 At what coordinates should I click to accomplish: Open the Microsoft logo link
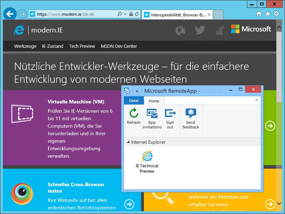click(251, 29)
